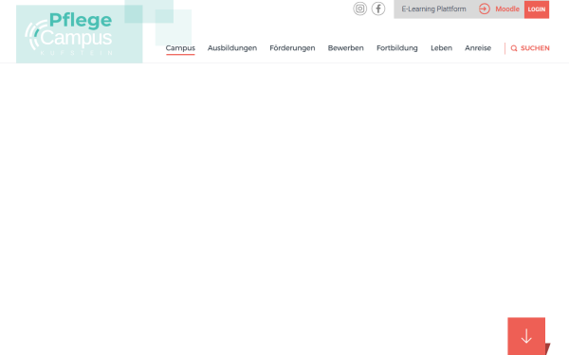Click the SUCHEN search link
The width and height of the screenshot is (569, 355).
pos(535,48)
